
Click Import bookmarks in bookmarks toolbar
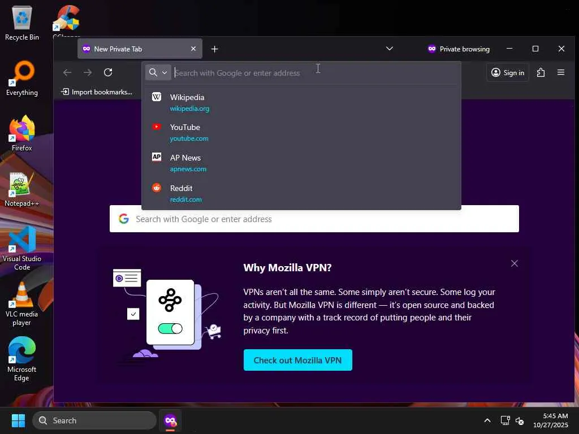pos(96,92)
